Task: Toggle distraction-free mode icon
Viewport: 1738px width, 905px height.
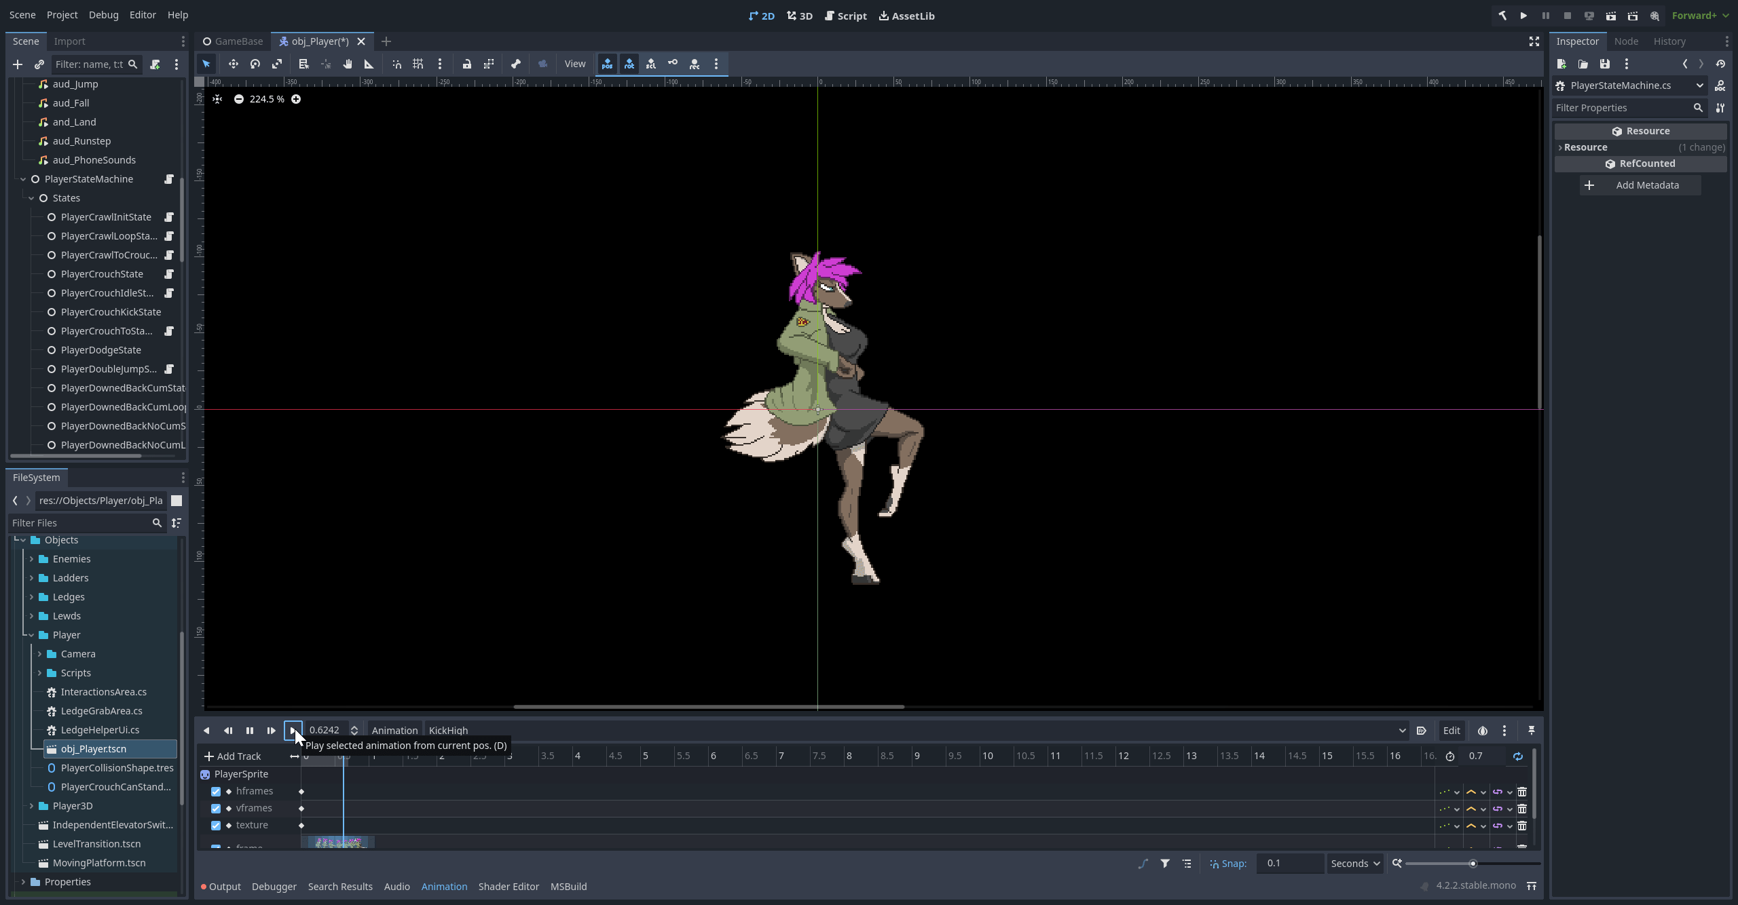Action: (x=1534, y=41)
